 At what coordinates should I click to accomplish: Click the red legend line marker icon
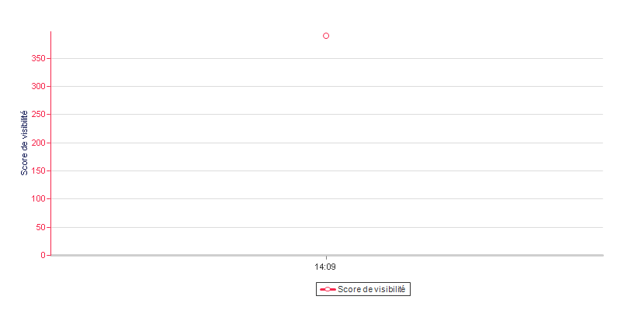click(x=328, y=289)
